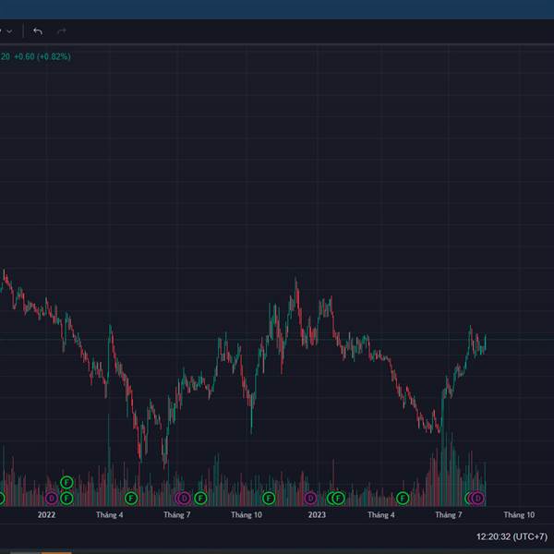
Task: Open the F marker after 2023's Tháng 4
Action: [x=403, y=499]
